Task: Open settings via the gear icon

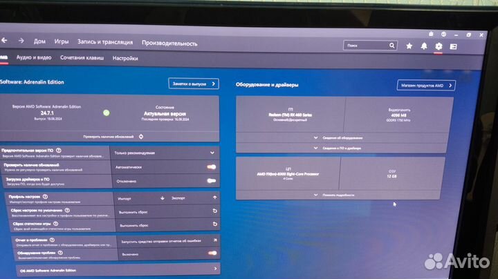Action: pyautogui.click(x=439, y=46)
